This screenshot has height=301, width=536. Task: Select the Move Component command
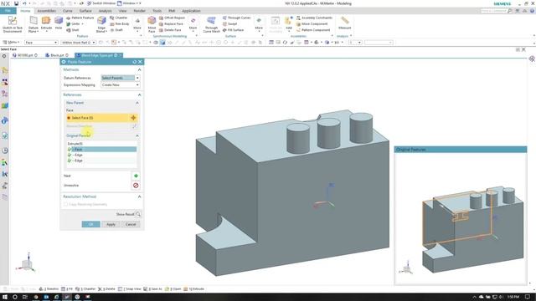coord(312,24)
